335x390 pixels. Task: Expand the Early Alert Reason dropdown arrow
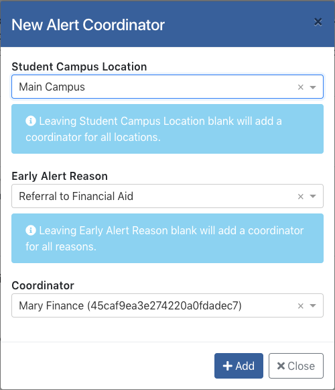point(313,197)
